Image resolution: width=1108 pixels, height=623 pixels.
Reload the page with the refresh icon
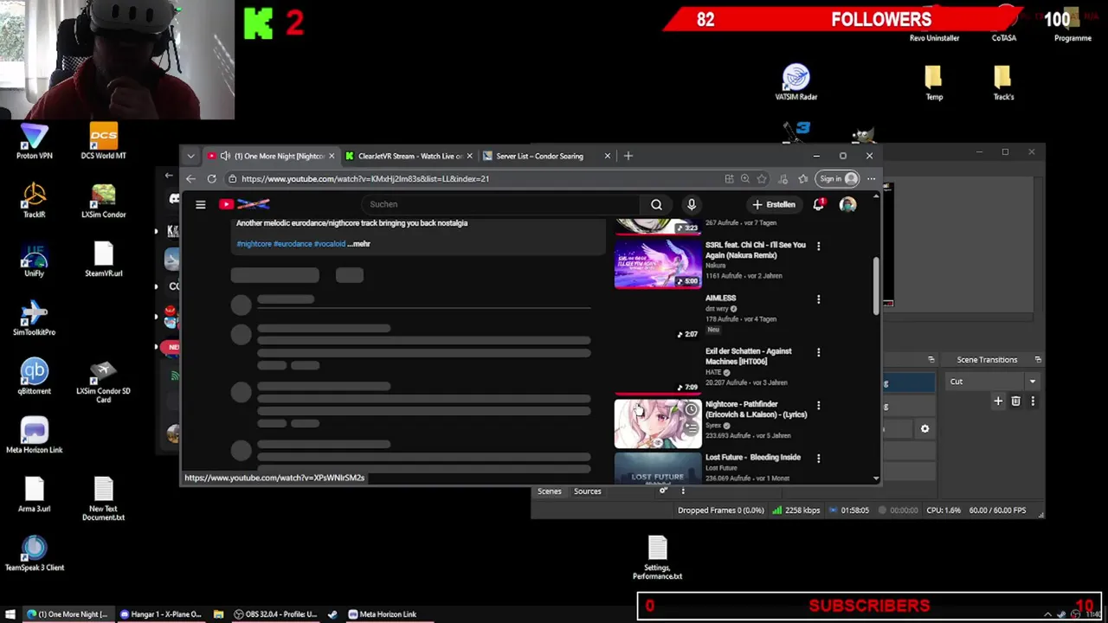(x=211, y=179)
